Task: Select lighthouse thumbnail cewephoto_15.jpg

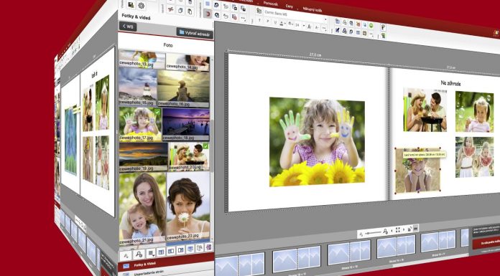Action: [138, 87]
